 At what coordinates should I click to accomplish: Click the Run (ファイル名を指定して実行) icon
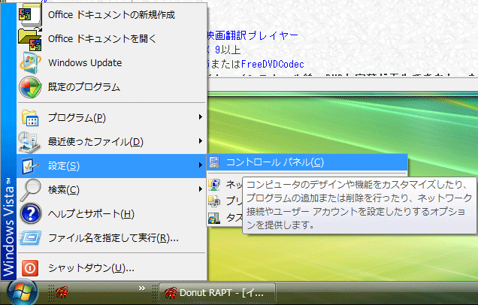point(30,238)
